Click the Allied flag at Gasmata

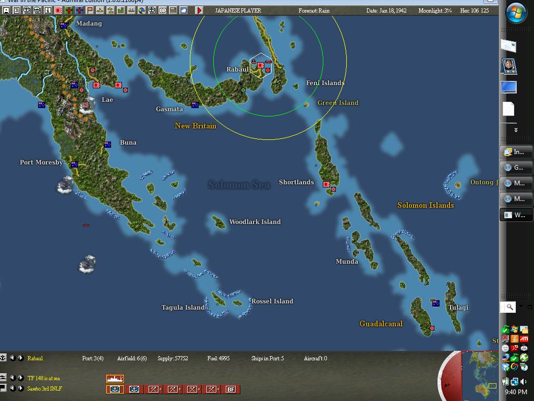[x=195, y=104]
